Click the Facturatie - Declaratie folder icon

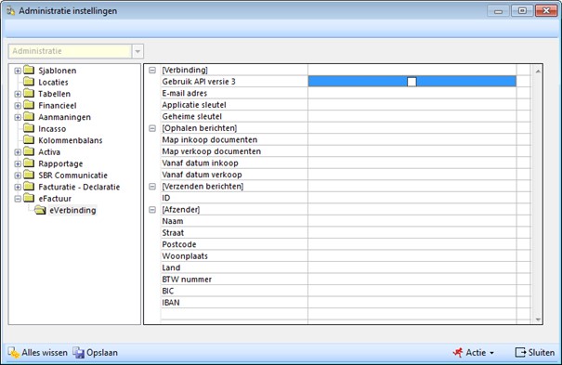coord(29,187)
